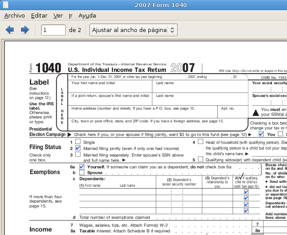The image size is (287, 235).
Task: Toggle first dependent child tax credit checkbox
Action: click(x=246, y=191)
